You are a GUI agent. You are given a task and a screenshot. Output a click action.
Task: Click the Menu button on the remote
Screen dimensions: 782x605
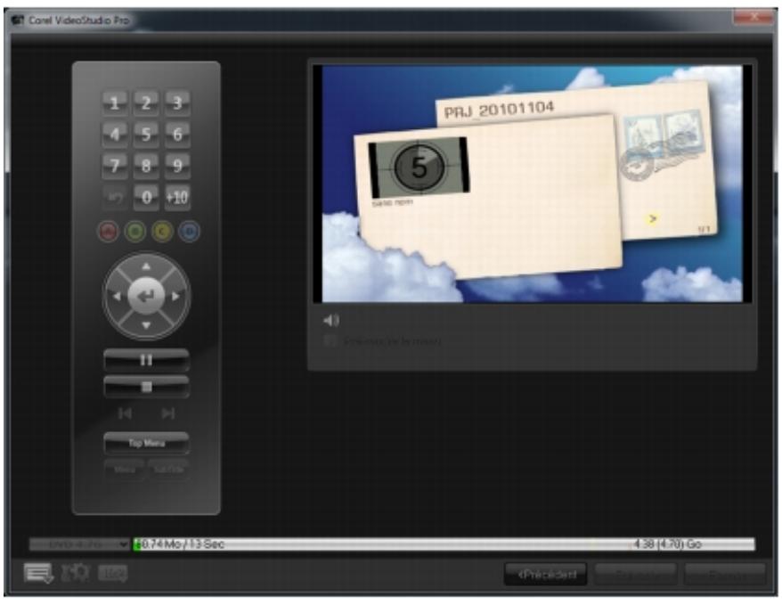tap(124, 470)
